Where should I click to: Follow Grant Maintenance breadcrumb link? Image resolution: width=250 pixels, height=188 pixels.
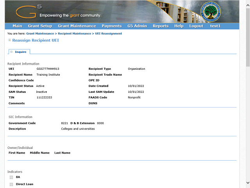[40, 34]
